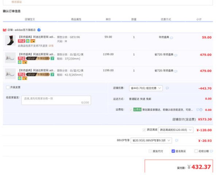Click the green 7-day return badge on the size 42.5 shoes
The width and height of the screenshot is (219, 175).
coord(52,74)
